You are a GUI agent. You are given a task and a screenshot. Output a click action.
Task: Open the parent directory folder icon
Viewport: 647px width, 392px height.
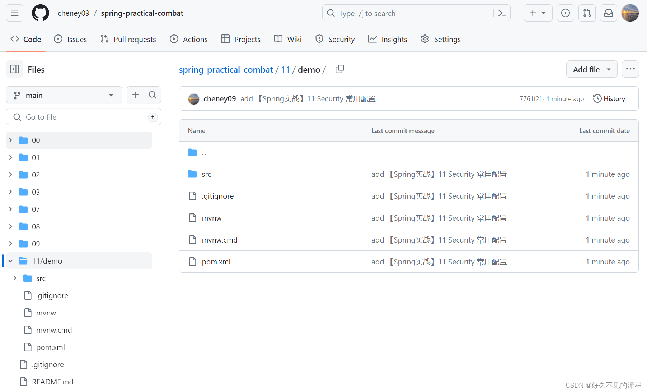point(192,152)
